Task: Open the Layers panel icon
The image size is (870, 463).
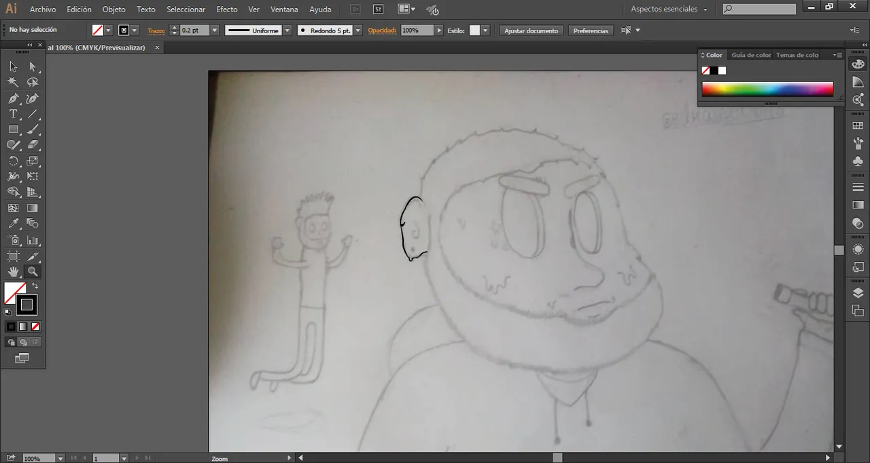Action: point(858,293)
